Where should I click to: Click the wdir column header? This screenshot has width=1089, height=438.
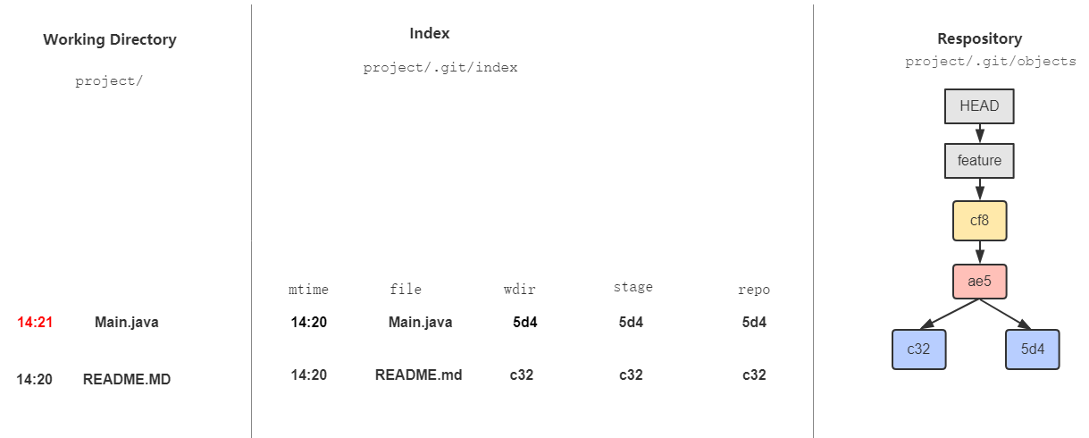520,290
